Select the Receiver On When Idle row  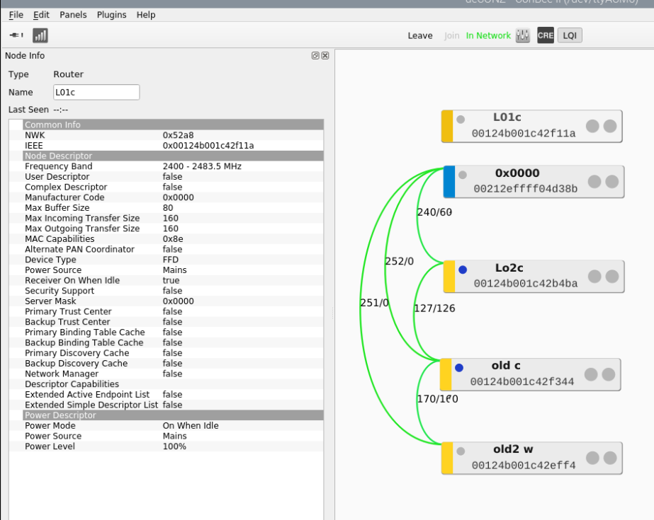point(173,280)
